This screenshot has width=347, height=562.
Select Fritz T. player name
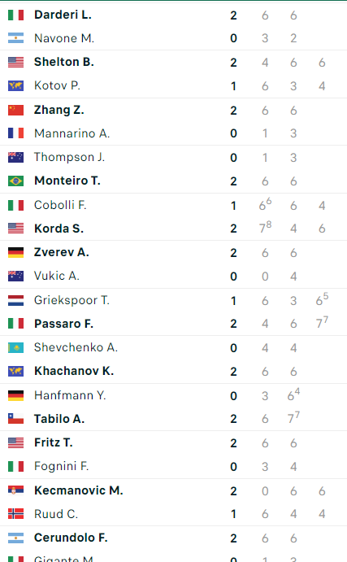coord(54,442)
